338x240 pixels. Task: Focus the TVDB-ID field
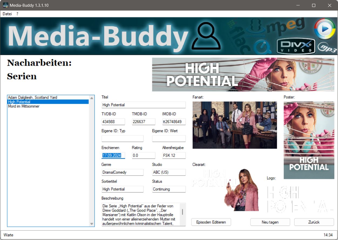[x=113, y=122]
